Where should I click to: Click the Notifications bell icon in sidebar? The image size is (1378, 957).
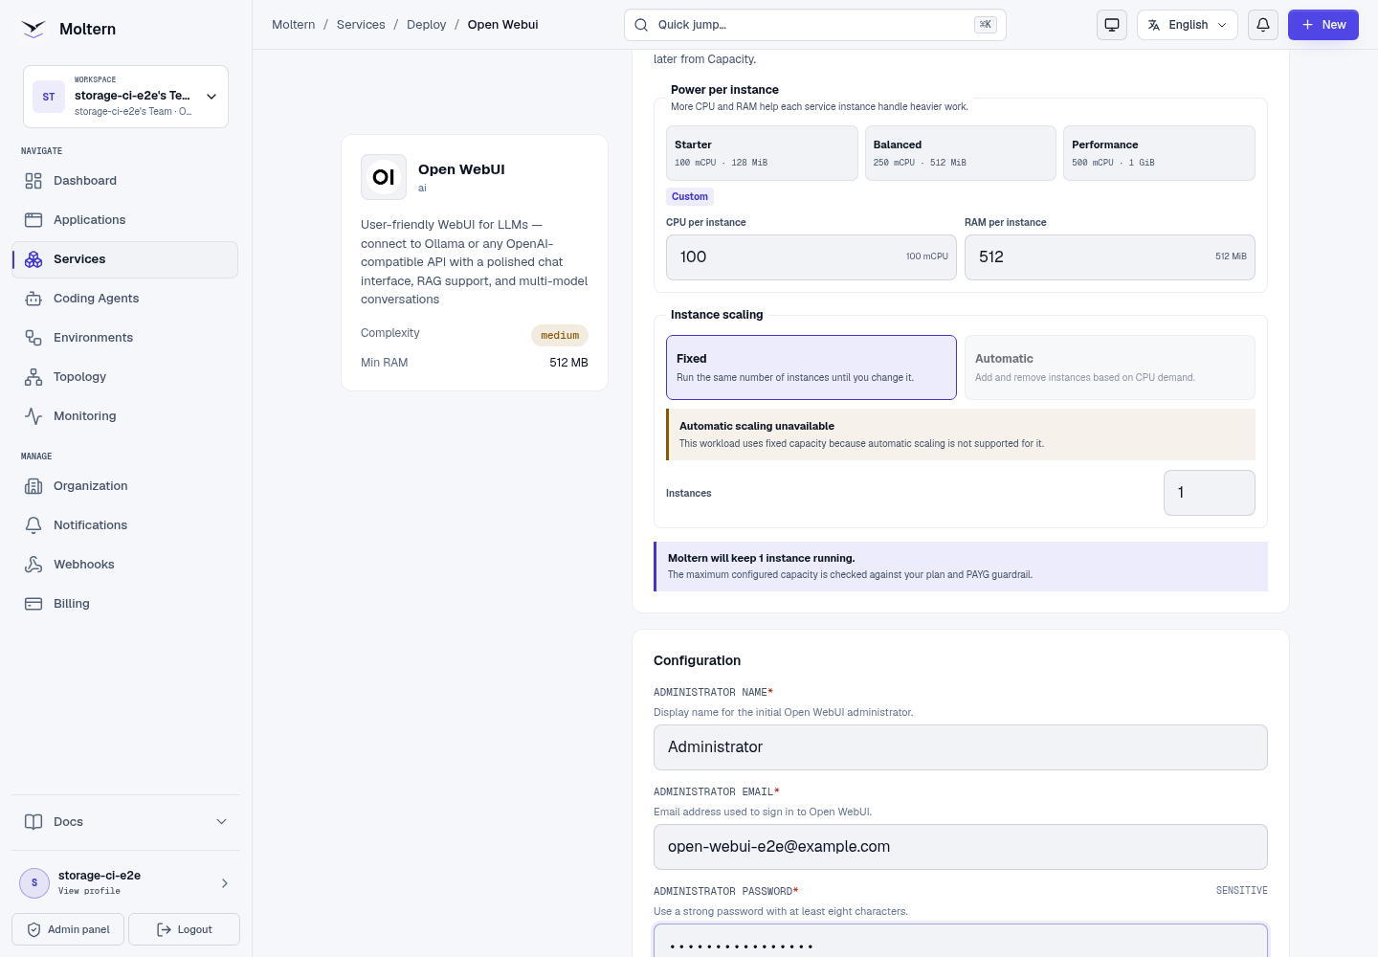click(33, 525)
